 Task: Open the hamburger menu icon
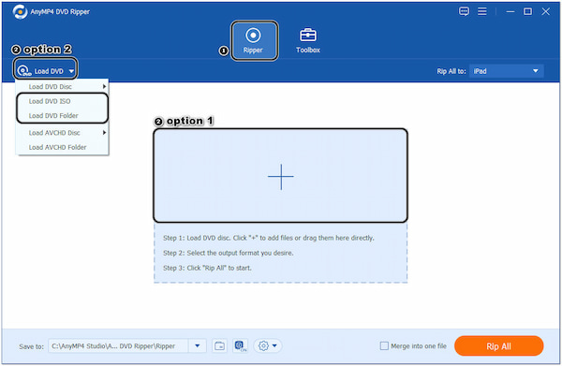pos(482,11)
